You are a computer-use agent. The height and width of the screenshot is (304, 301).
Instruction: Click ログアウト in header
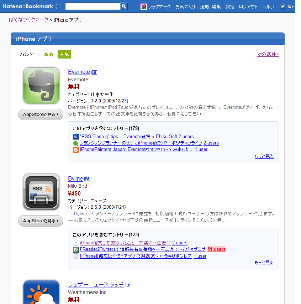pyautogui.click(x=248, y=7)
